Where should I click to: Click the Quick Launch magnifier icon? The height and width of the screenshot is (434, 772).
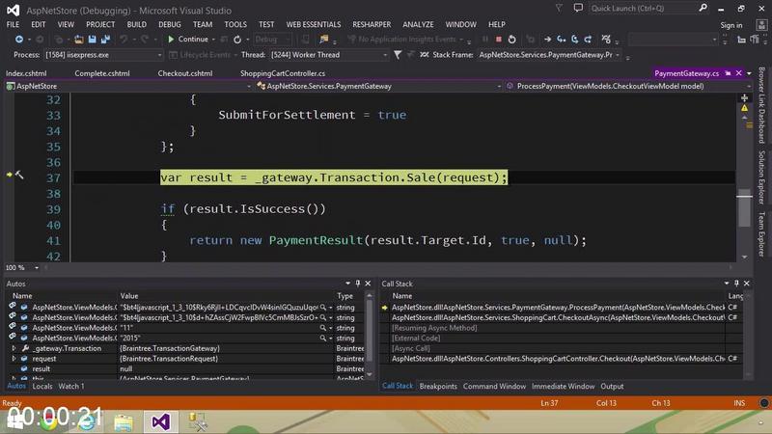[703, 8]
